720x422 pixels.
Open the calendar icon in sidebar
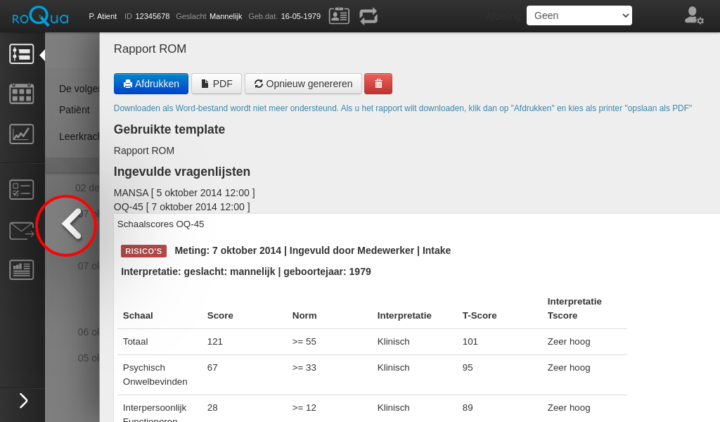click(x=22, y=93)
